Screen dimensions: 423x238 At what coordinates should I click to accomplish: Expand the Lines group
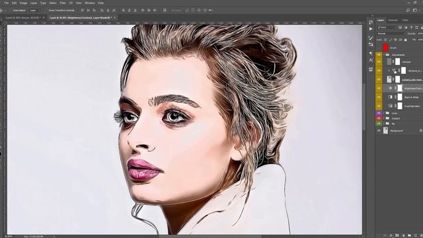(384, 113)
